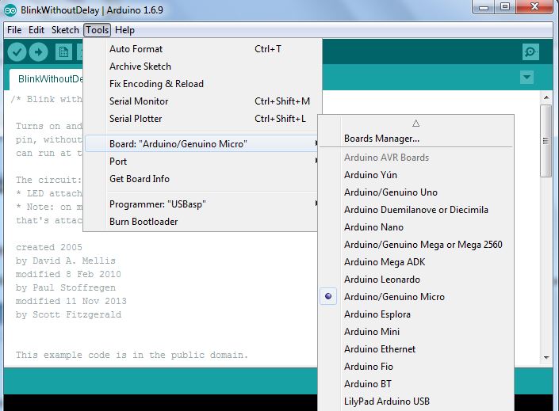Open Serial Plotter
This screenshot has width=559, height=411.
click(201, 119)
